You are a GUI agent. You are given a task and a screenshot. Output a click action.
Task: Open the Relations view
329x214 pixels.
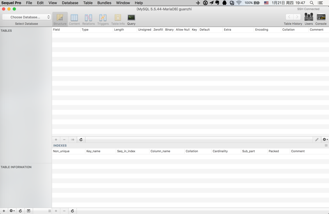click(x=88, y=19)
